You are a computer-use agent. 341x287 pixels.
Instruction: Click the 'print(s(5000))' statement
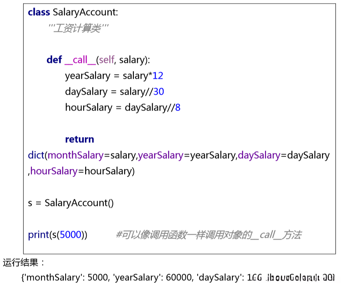tap(57, 235)
